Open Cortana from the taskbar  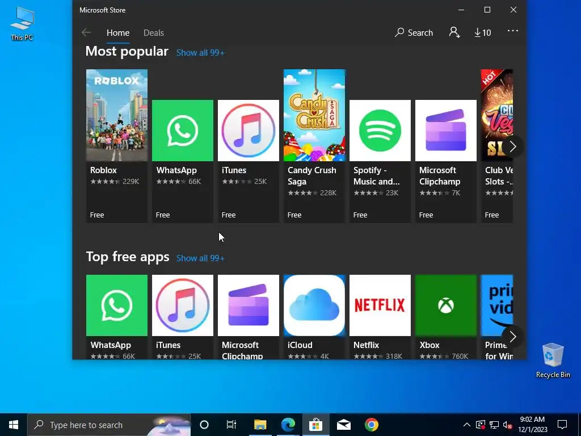204,425
